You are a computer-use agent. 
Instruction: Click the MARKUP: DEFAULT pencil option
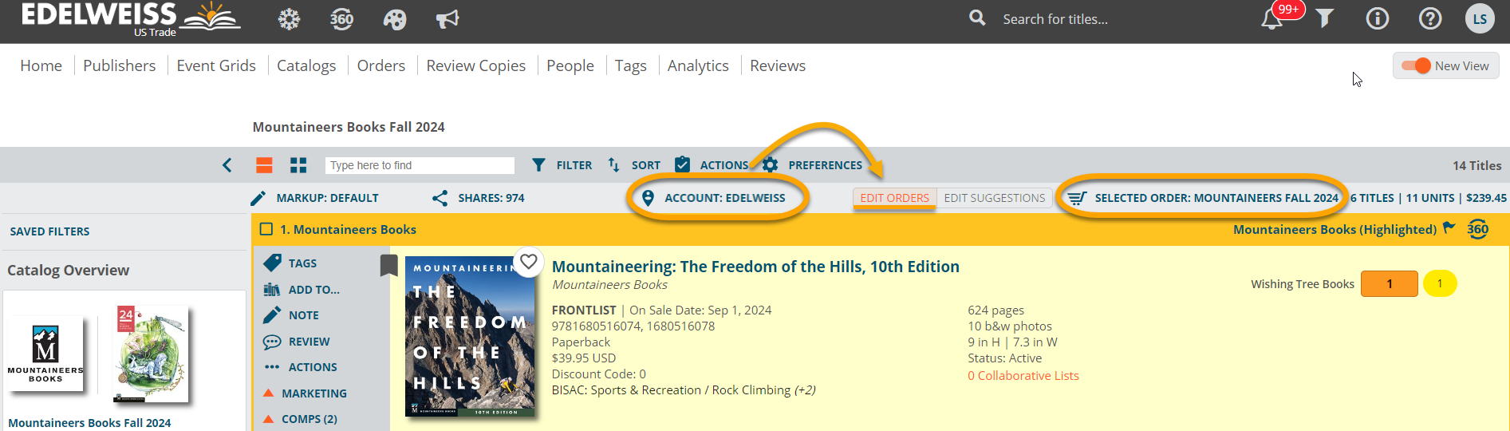click(x=314, y=198)
